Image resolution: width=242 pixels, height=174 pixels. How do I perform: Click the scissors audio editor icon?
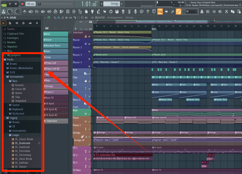[129, 11]
